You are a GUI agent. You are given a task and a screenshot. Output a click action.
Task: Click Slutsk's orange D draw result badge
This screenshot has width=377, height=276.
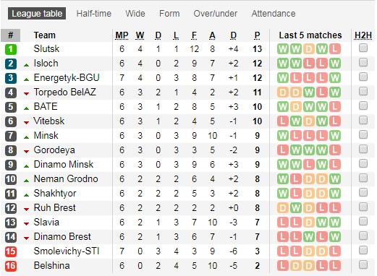[308, 49]
